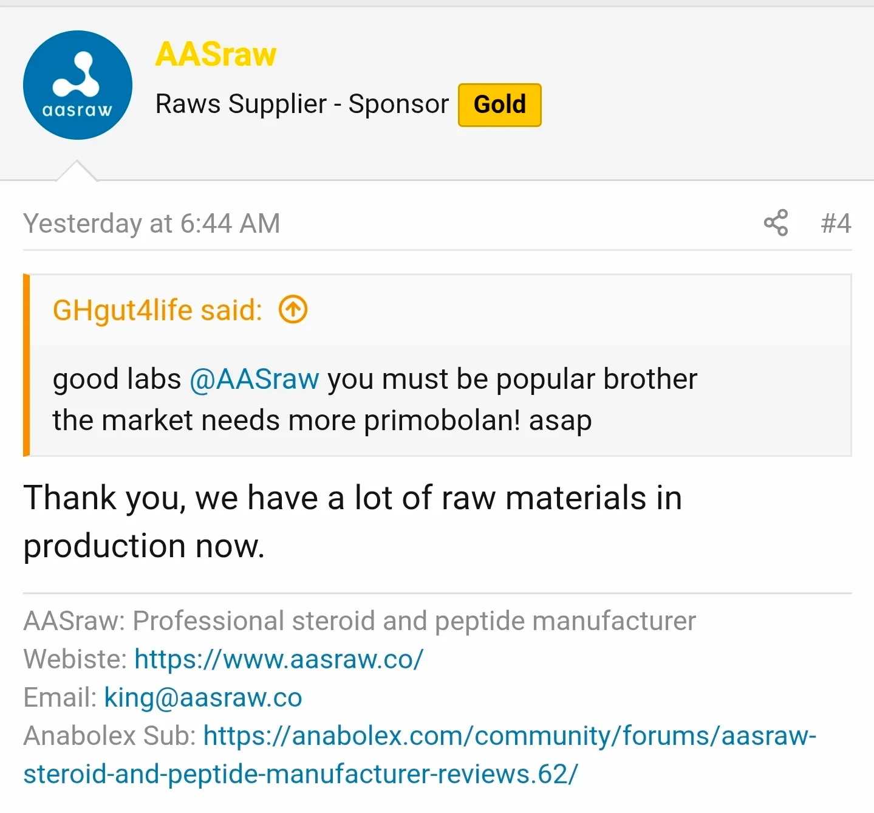The width and height of the screenshot is (874, 813).
Task: Click the 'Anabolex Sub:' signature label
Action: coord(109,736)
